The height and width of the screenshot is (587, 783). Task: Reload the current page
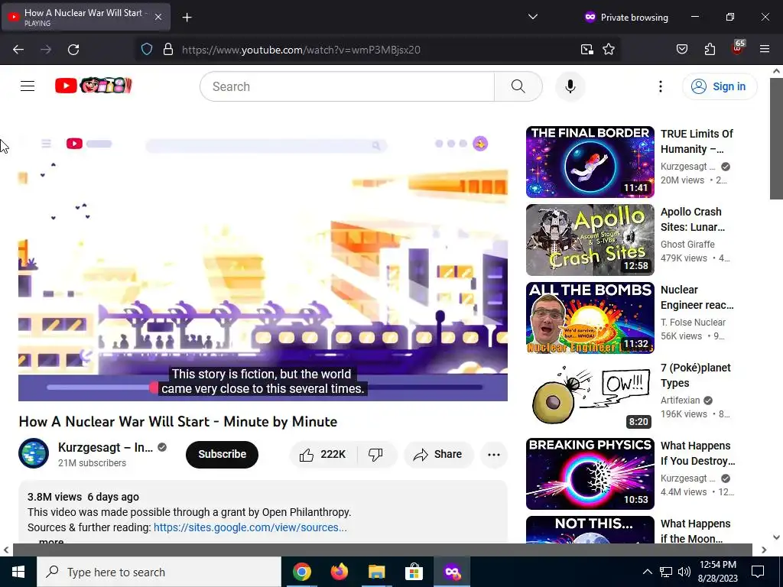(73, 50)
